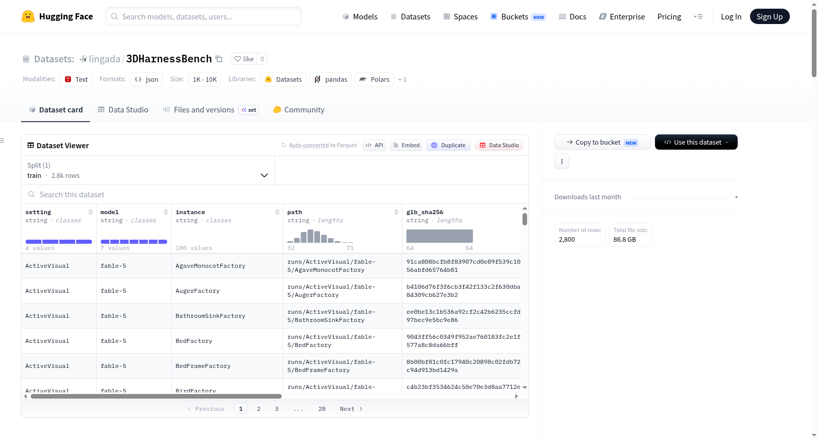The height and width of the screenshot is (440, 818).
Task: Show the +1 additional libraries
Action: (x=402, y=79)
